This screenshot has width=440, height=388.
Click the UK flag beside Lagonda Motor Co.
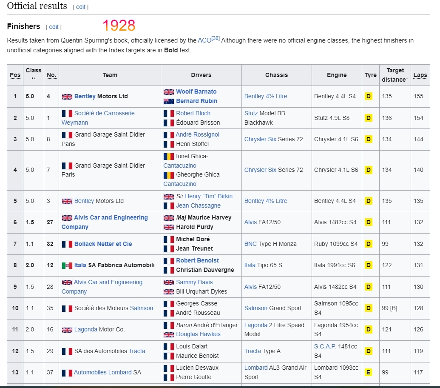coord(67,330)
